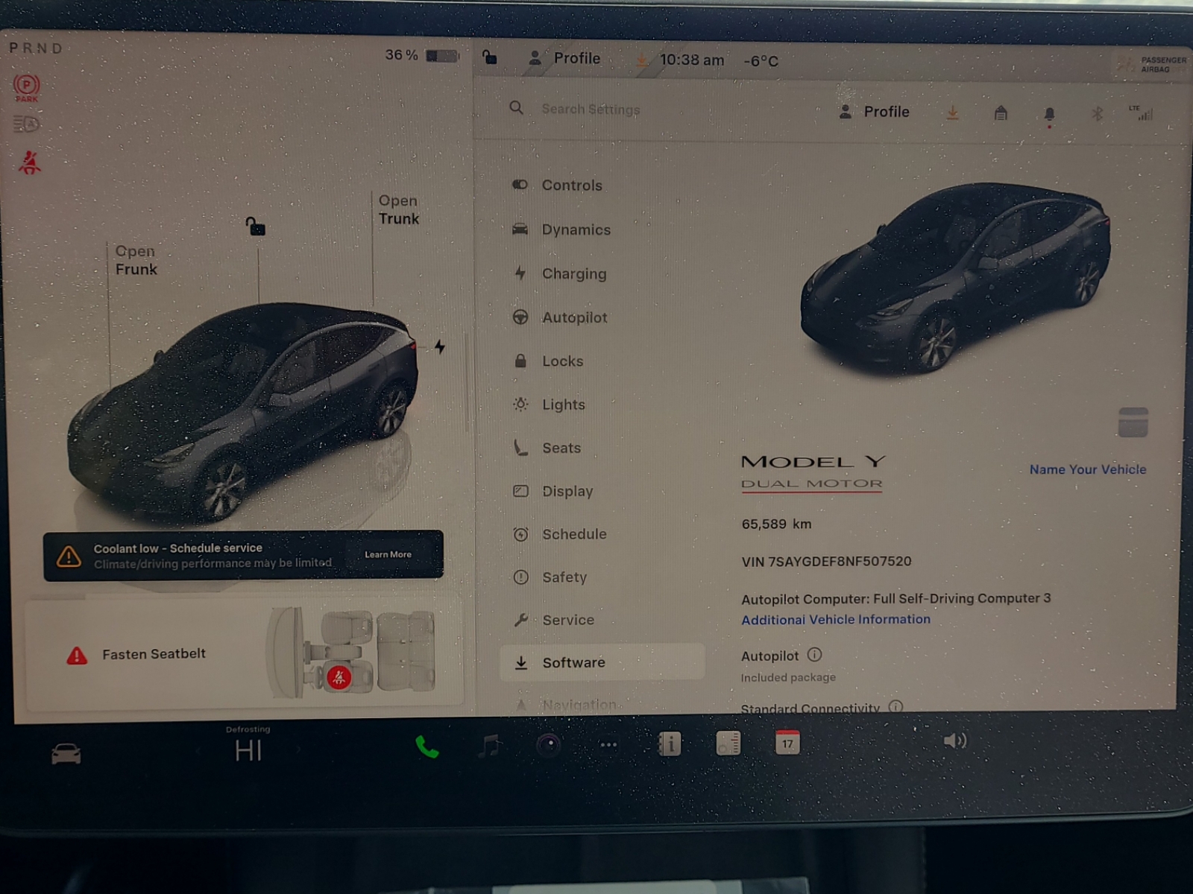Open the phone app in bottom bar
Screen dimensions: 1193x894
[x=426, y=746]
